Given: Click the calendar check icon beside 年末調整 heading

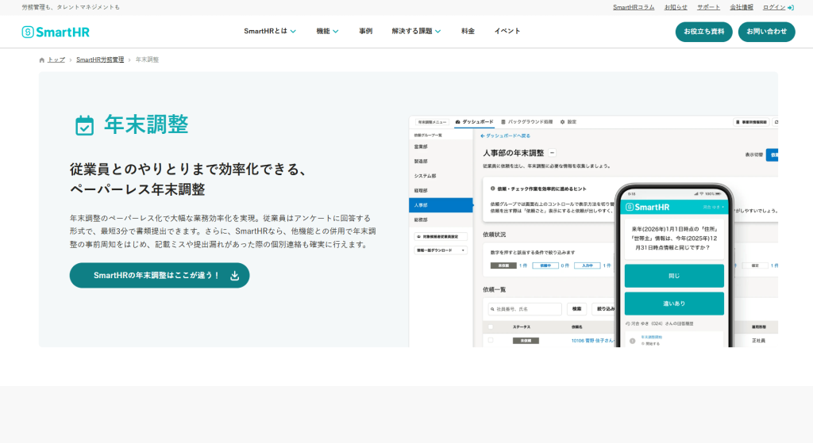Looking at the screenshot, I should click(84, 125).
